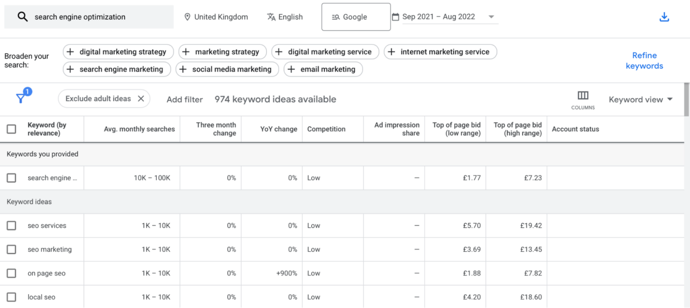Viewport: 690px width, 308px height.
Task: Click the calendar icon beside the date range
Action: coord(395,16)
